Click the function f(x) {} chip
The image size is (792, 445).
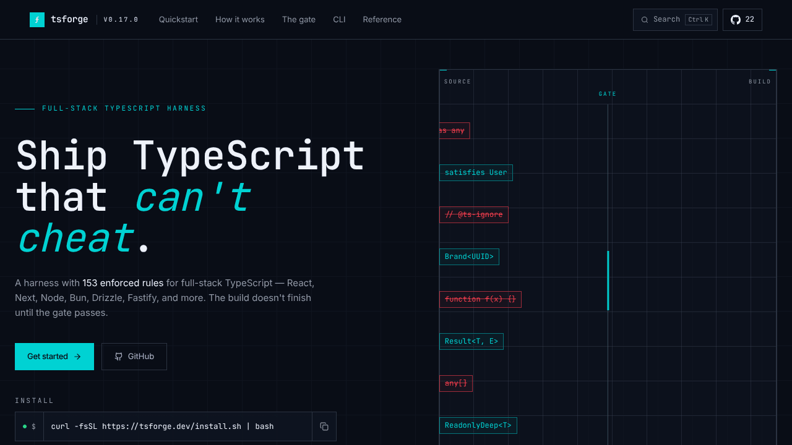480,299
